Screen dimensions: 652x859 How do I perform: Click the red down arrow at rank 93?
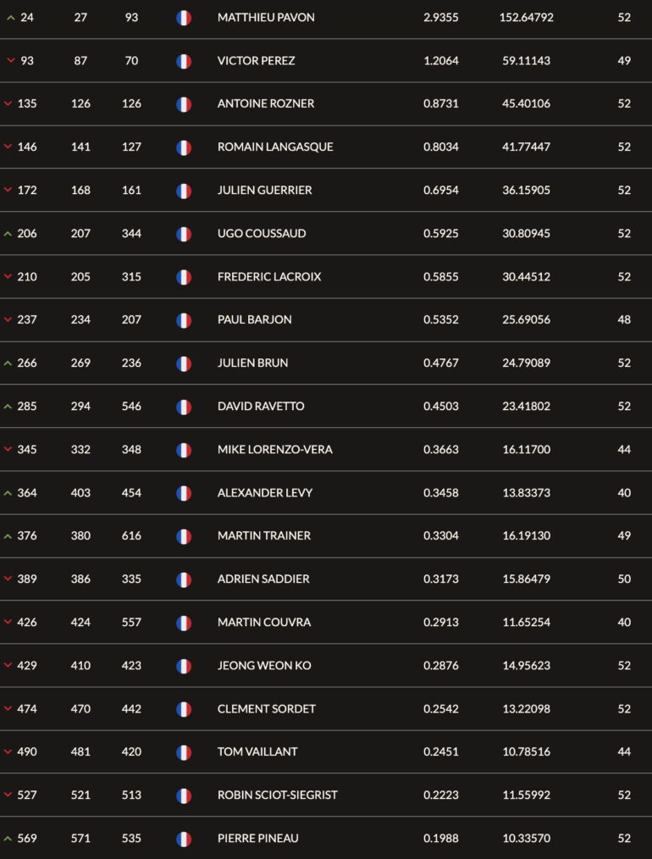(x=10, y=61)
